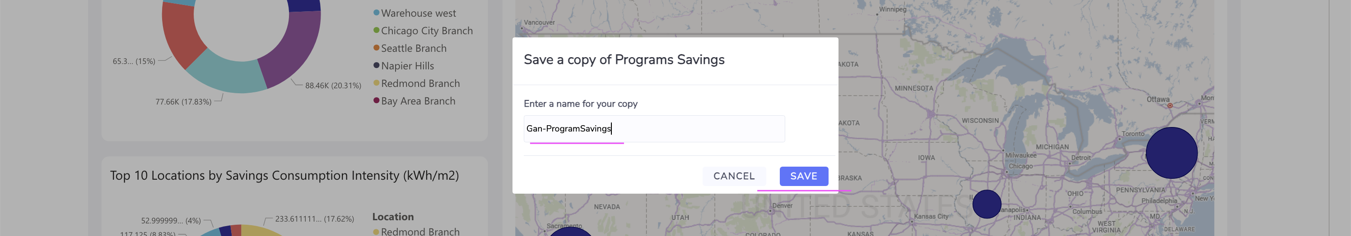Click the 88.46K (20.31%) data label
The width and height of the screenshot is (1351, 236).
pos(333,85)
